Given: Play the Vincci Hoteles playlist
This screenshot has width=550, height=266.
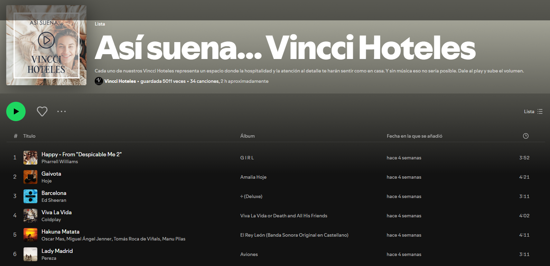Looking at the screenshot, I should (x=16, y=111).
